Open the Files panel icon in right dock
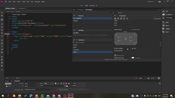The height and width of the screenshot is (98, 175). [164, 11]
